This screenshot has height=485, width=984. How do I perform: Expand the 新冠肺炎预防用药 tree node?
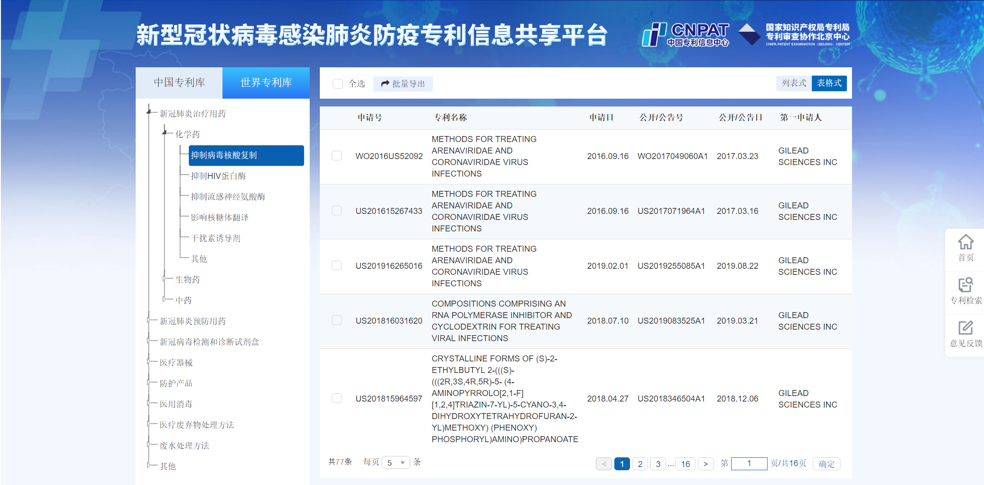149,320
